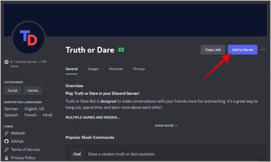Expand overview with Show More
Viewport: 271px width, 162px height.
click(166, 126)
